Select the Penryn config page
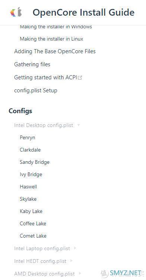Image resolution: width=146 pixels, height=280 pixels. tap(28, 138)
